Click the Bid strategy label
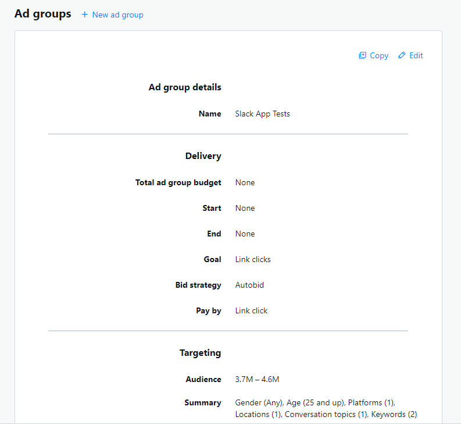461x424 pixels. click(x=198, y=285)
